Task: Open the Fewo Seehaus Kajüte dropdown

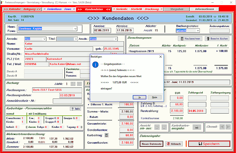Action: pos(75,28)
